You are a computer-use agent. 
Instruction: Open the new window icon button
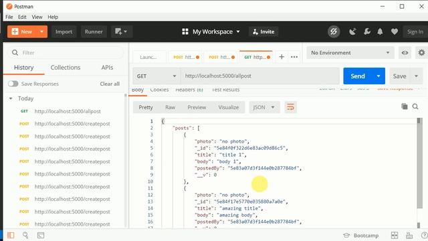122,31
